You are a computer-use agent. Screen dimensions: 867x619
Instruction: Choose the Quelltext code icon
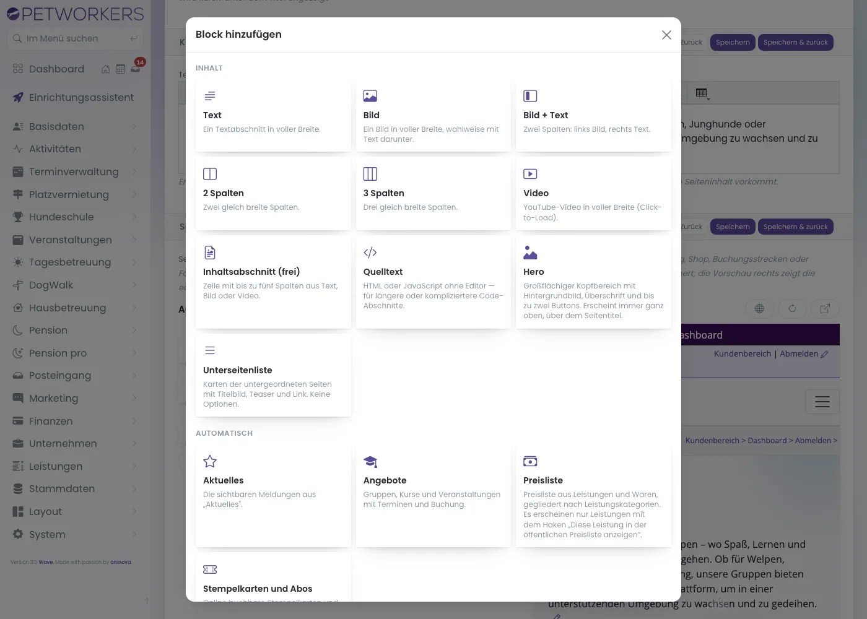point(370,253)
